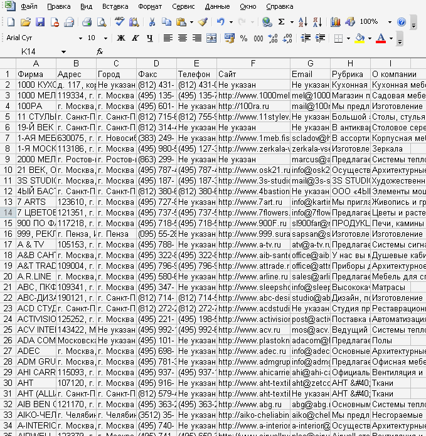Viewport: 426px width, 436px height.
Task: Decrease indent icon
Action: pos(306,38)
